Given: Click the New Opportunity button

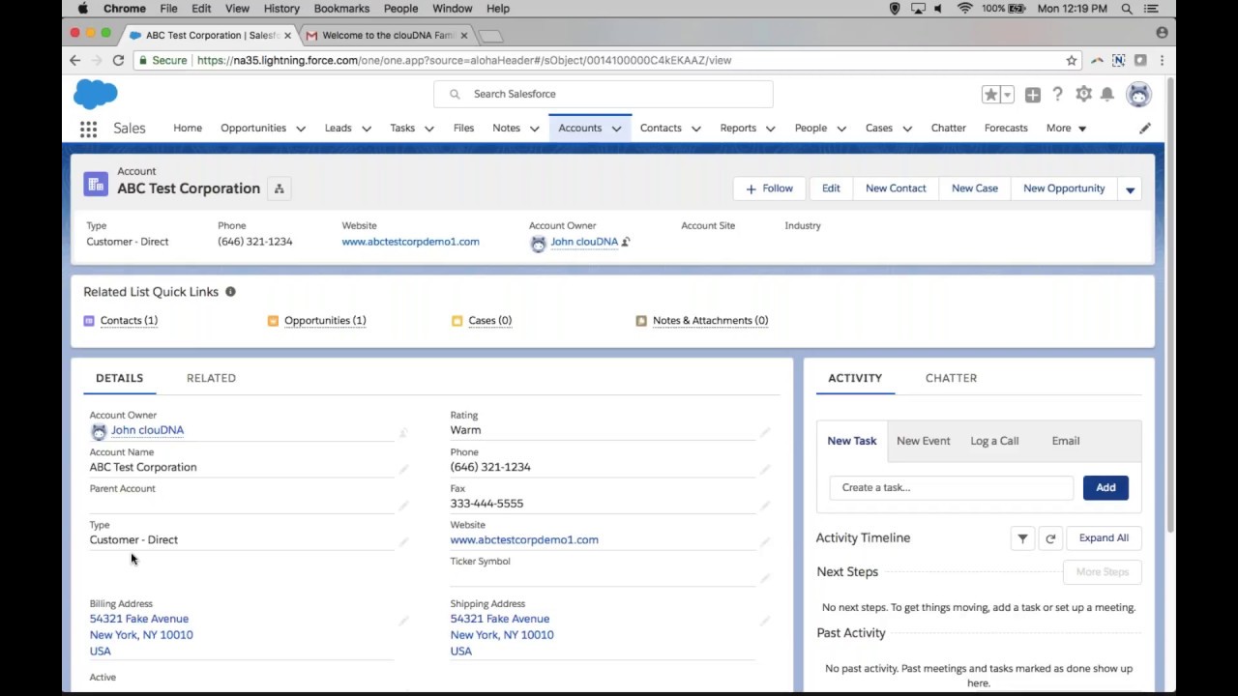Looking at the screenshot, I should [1064, 188].
